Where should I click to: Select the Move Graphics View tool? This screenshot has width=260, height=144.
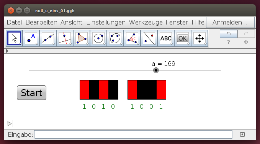click(199, 38)
